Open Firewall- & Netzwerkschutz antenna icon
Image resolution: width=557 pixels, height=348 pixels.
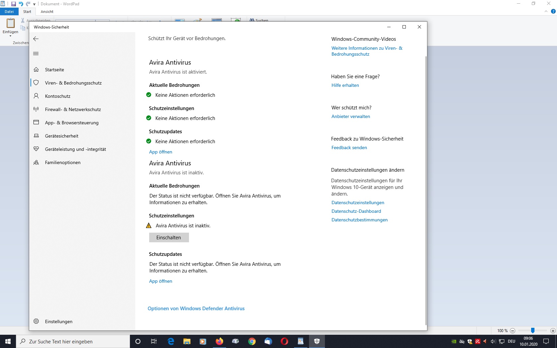tap(36, 109)
